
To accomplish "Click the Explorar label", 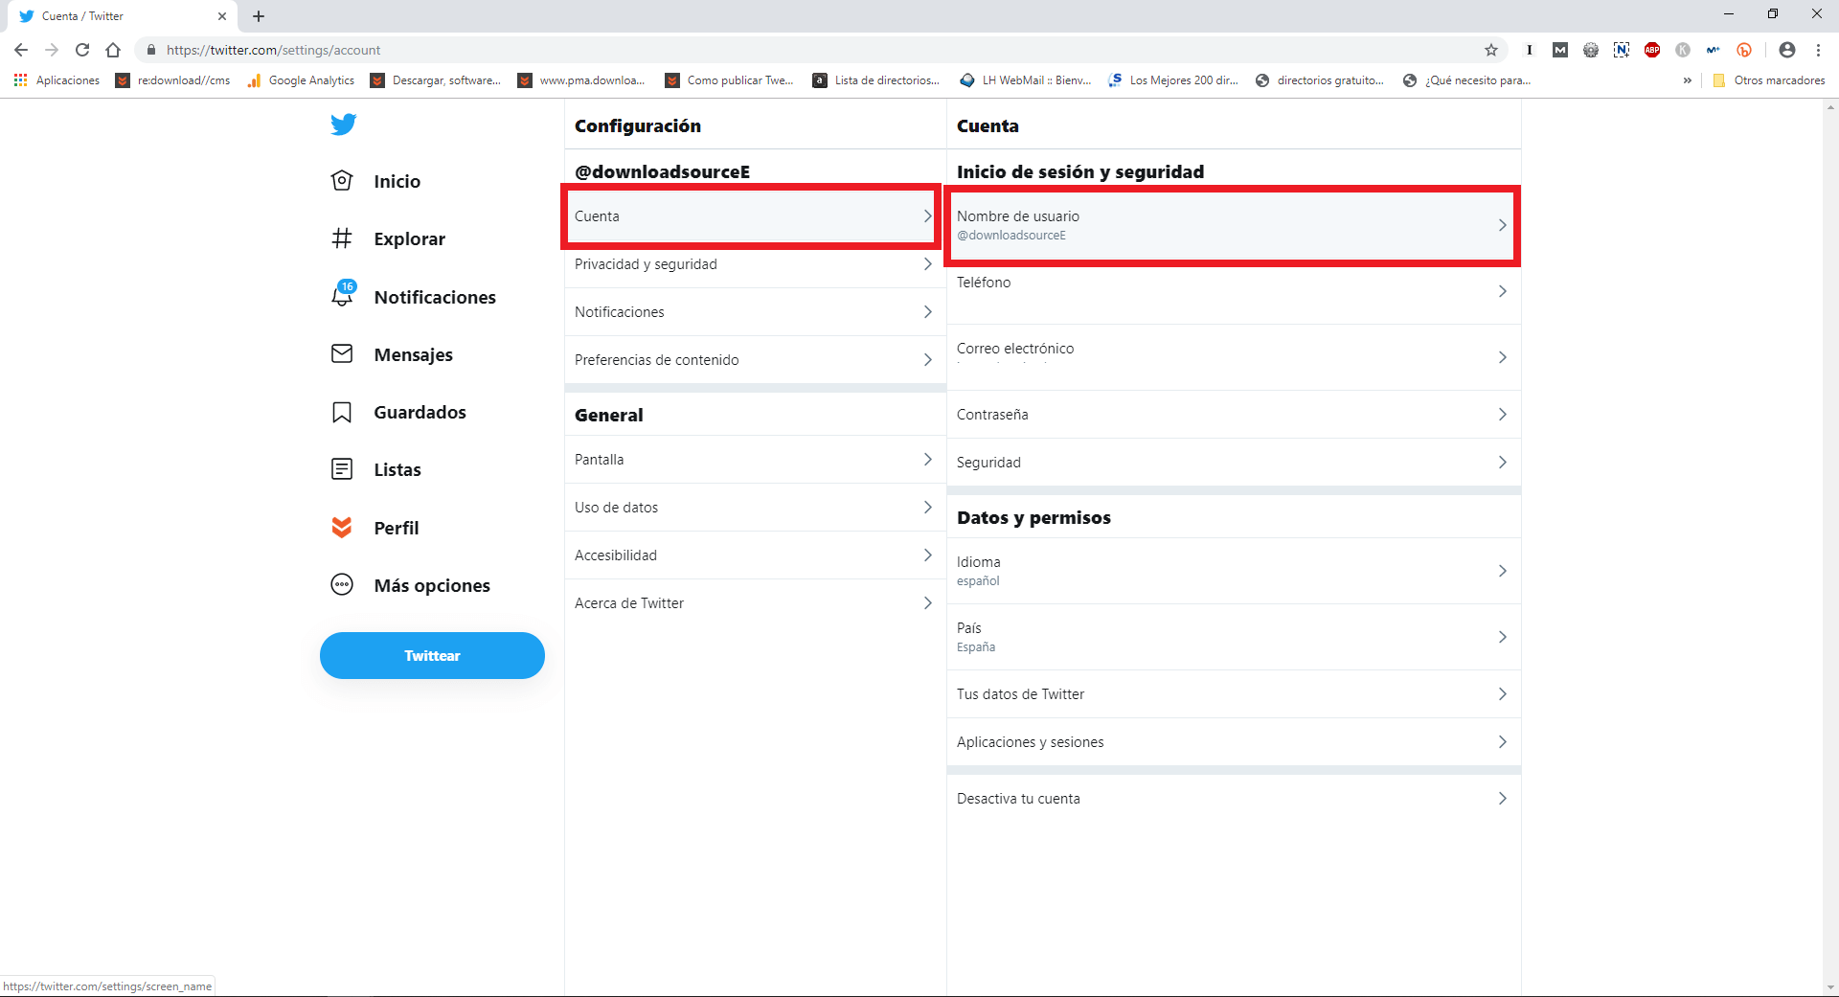I will (x=409, y=239).
